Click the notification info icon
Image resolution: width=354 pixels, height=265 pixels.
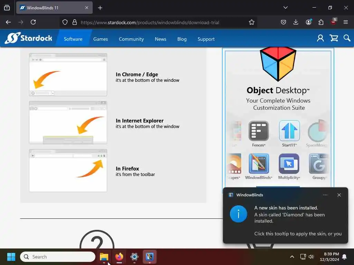(239, 214)
